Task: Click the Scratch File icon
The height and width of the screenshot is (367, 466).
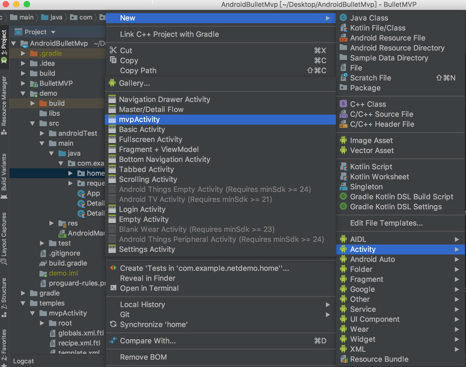Action: click(x=343, y=78)
